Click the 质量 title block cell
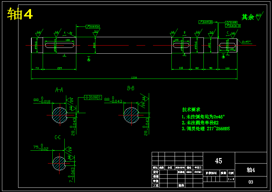Viewport: 272px width, 192px height. point(223,173)
